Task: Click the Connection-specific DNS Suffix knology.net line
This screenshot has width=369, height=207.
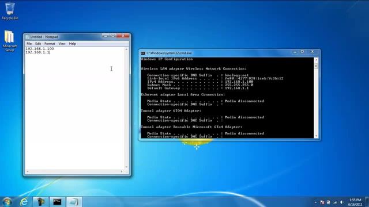Action: pyautogui.click(x=198, y=75)
